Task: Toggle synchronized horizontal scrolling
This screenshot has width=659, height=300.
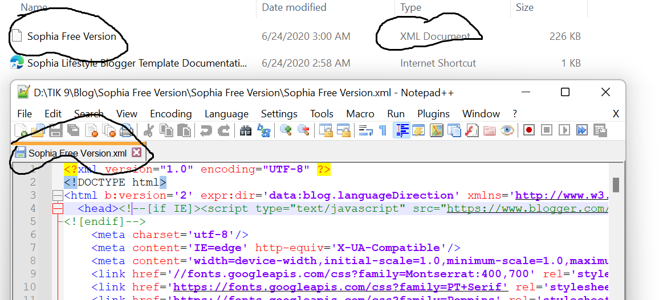Action: coord(343,130)
